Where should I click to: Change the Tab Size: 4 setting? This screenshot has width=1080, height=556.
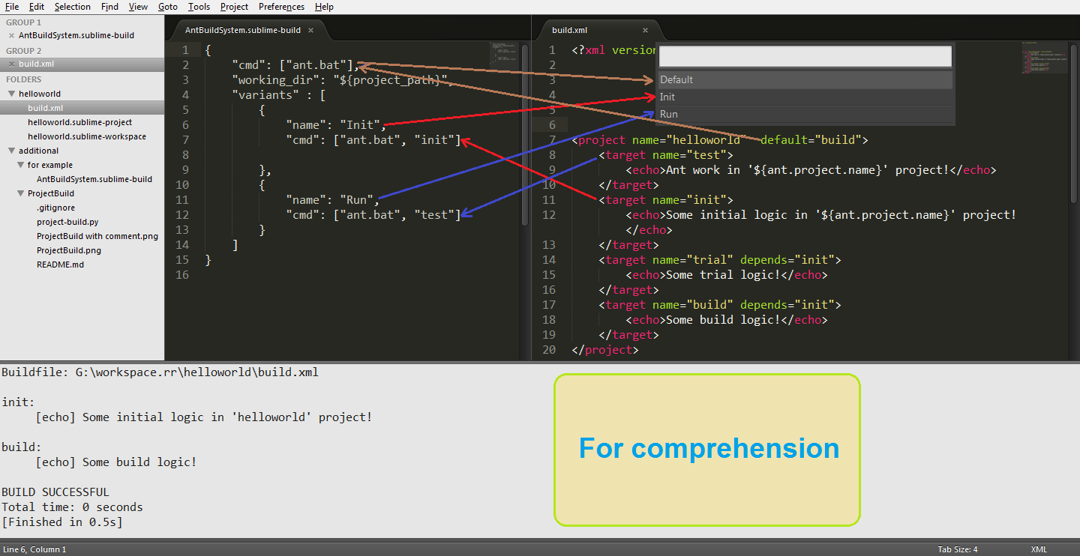pos(958,549)
